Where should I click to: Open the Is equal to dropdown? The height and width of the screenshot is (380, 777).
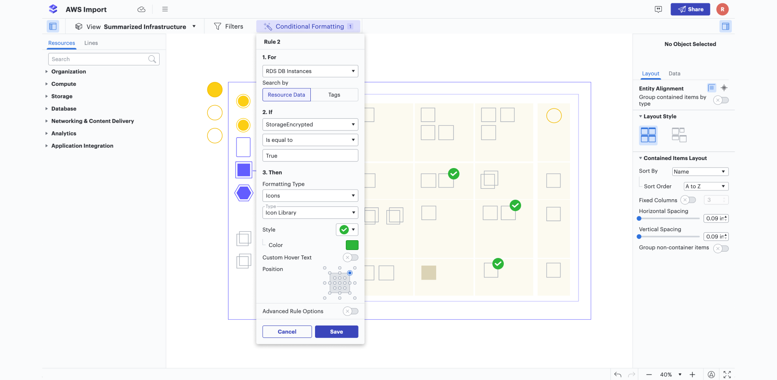[x=310, y=140]
